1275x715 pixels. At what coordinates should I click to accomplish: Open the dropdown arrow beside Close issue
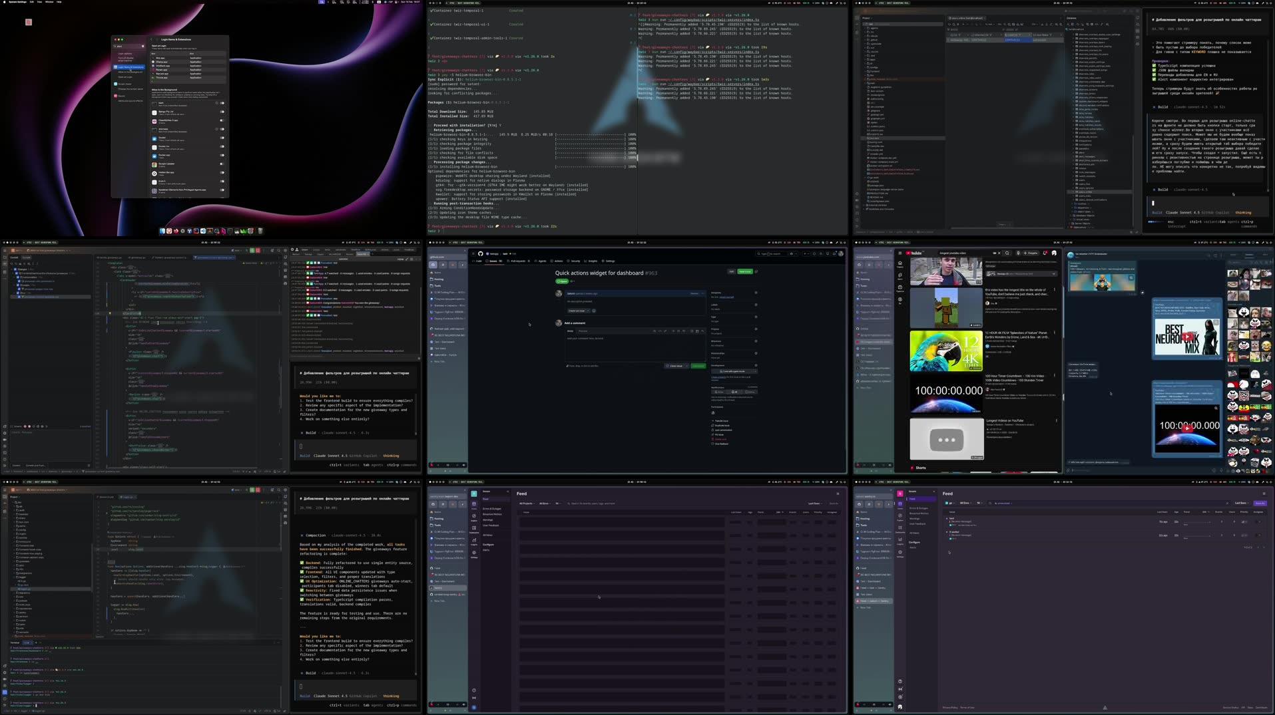pyautogui.click(x=685, y=366)
